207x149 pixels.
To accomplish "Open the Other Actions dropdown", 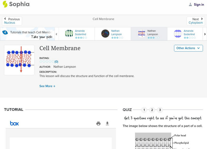I will point(188,48).
